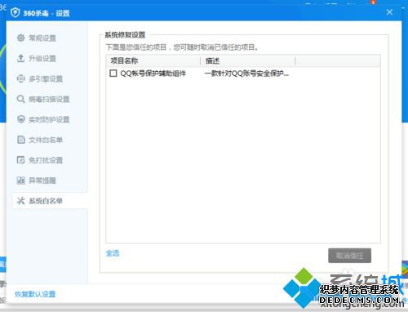The width and height of the screenshot is (408, 312).
Task: Switch to 免打扰设置
Action: click(x=46, y=160)
